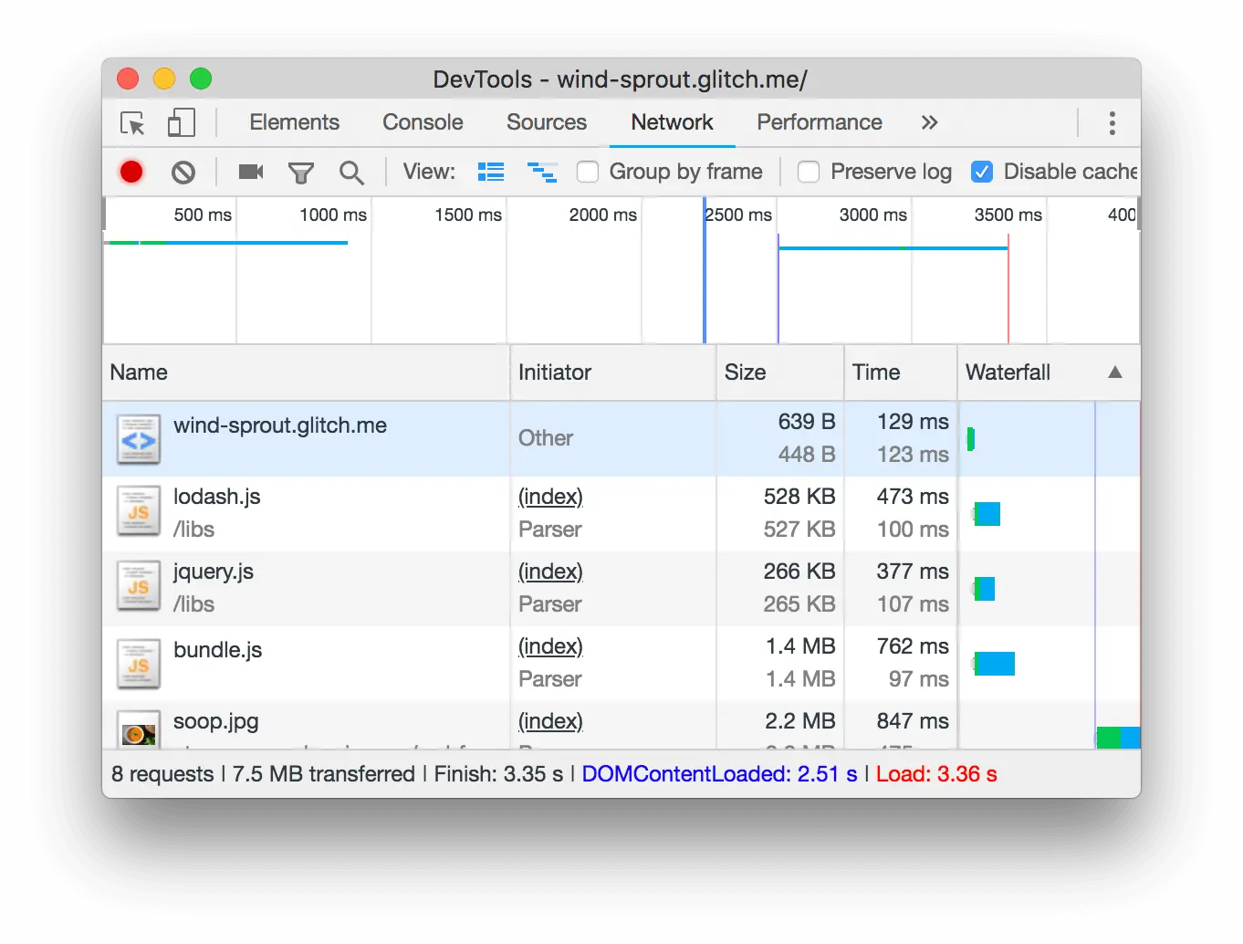The height and width of the screenshot is (944, 1243).
Task: Click the Waterfall column header
Action: click(1049, 372)
